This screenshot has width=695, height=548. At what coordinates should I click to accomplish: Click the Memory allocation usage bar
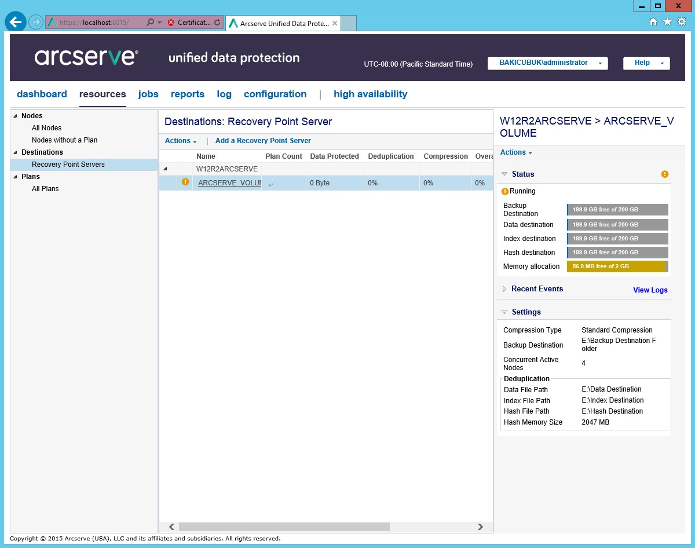pos(617,266)
